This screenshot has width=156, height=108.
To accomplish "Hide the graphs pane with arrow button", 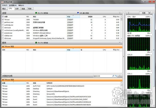I will (128, 13).
